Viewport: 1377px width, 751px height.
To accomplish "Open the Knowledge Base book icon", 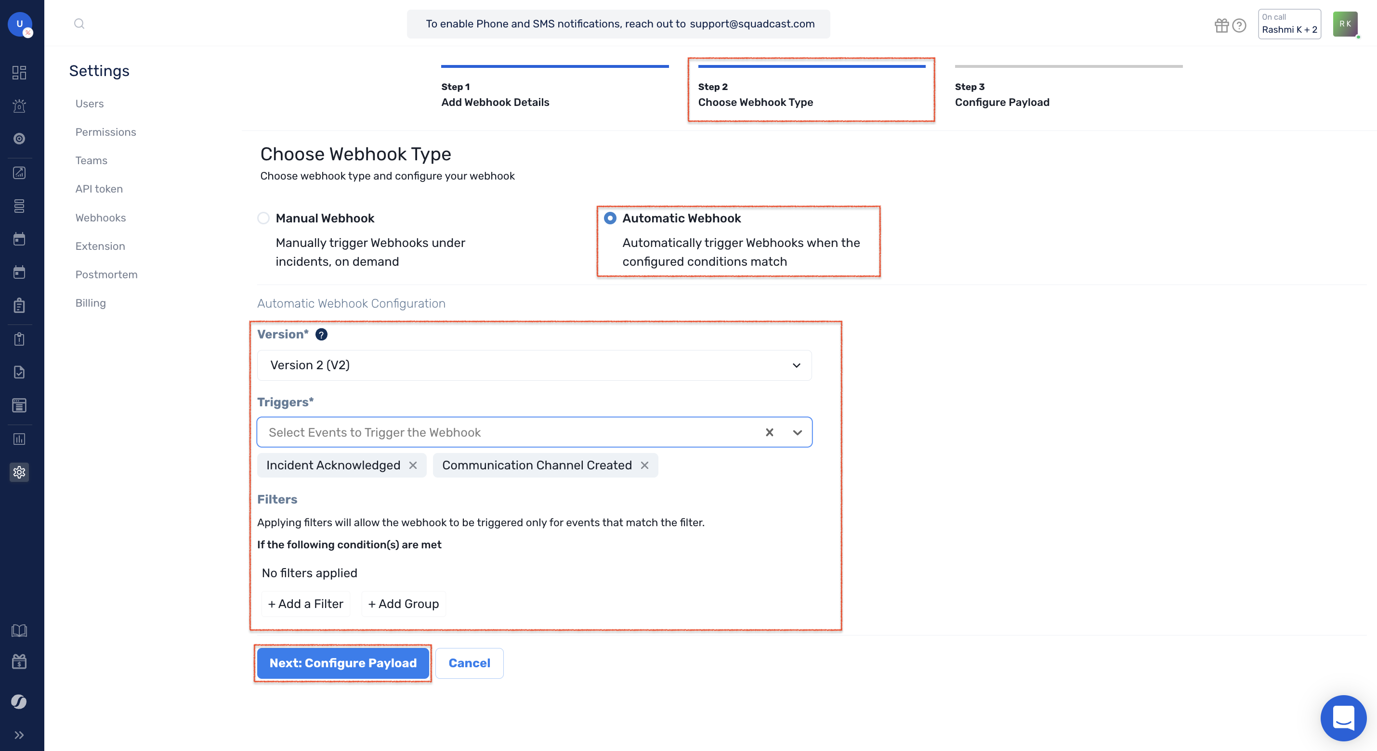I will (19, 630).
